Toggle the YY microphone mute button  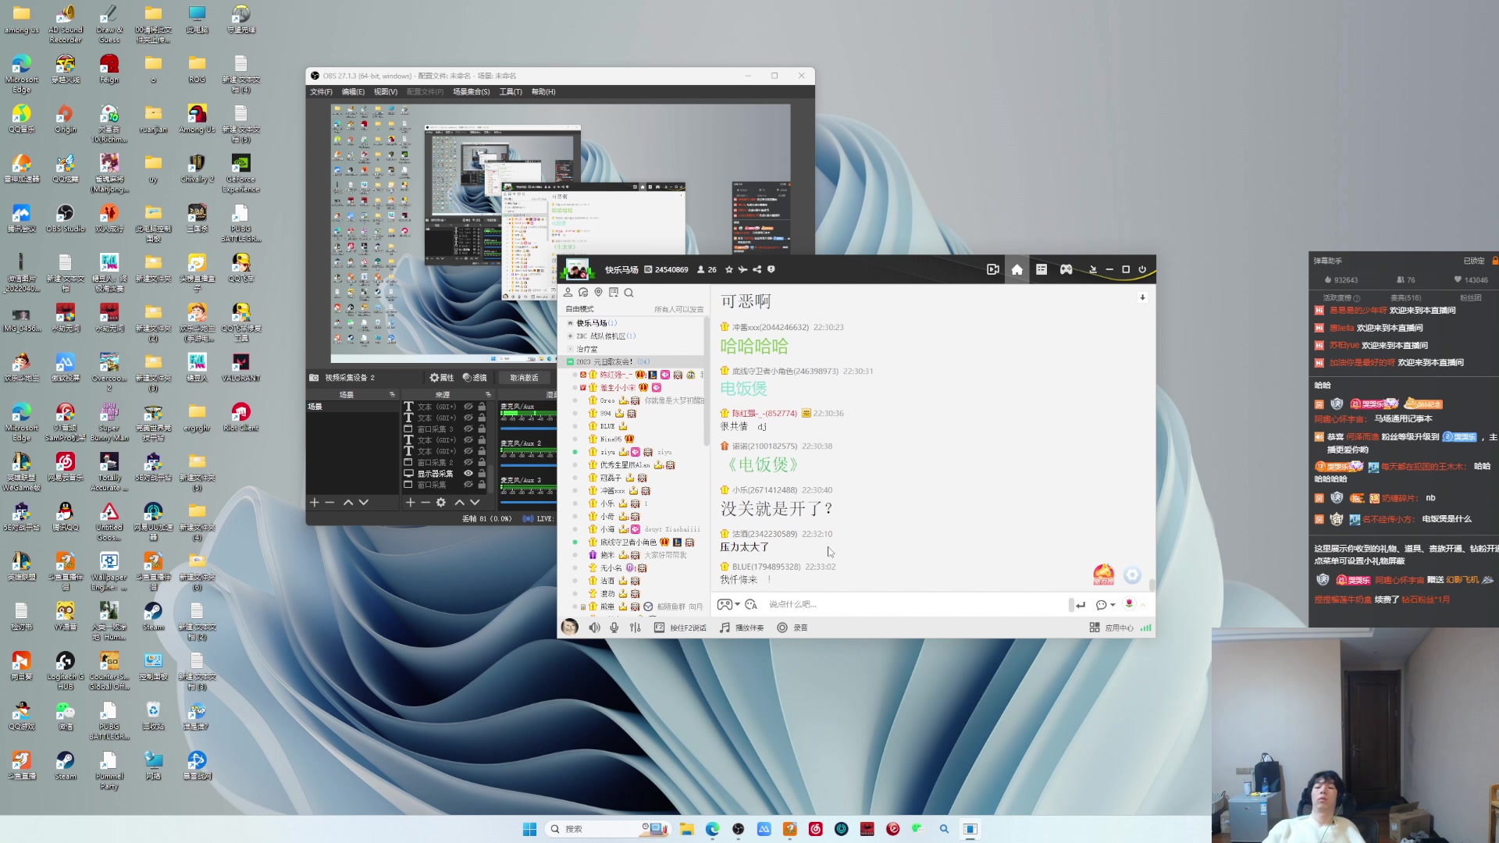[x=614, y=628]
